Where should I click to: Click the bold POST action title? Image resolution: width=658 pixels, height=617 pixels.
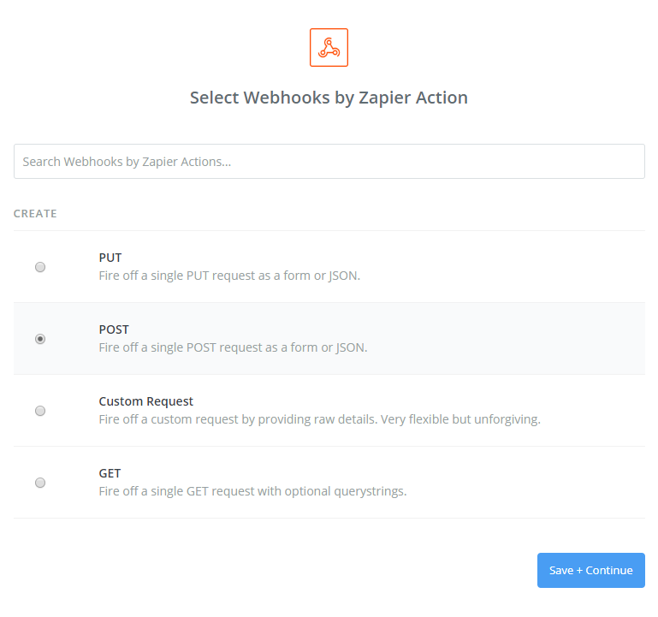(114, 329)
